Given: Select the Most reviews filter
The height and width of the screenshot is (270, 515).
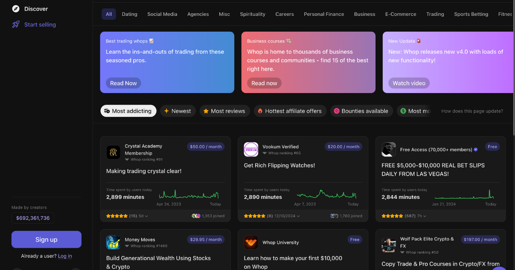Looking at the screenshot, I should pyautogui.click(x=225, y=111).
